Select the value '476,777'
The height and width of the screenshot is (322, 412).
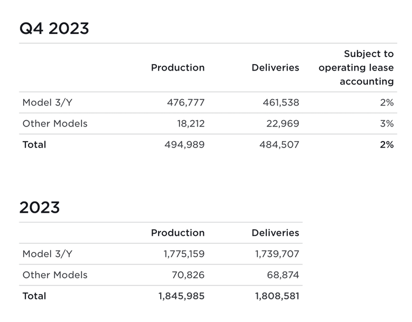click(186, 103)
